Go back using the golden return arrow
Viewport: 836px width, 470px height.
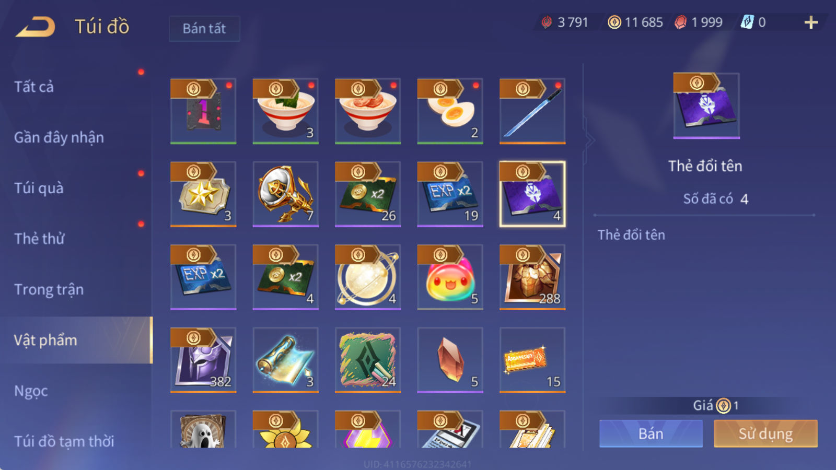click(36, 27)
